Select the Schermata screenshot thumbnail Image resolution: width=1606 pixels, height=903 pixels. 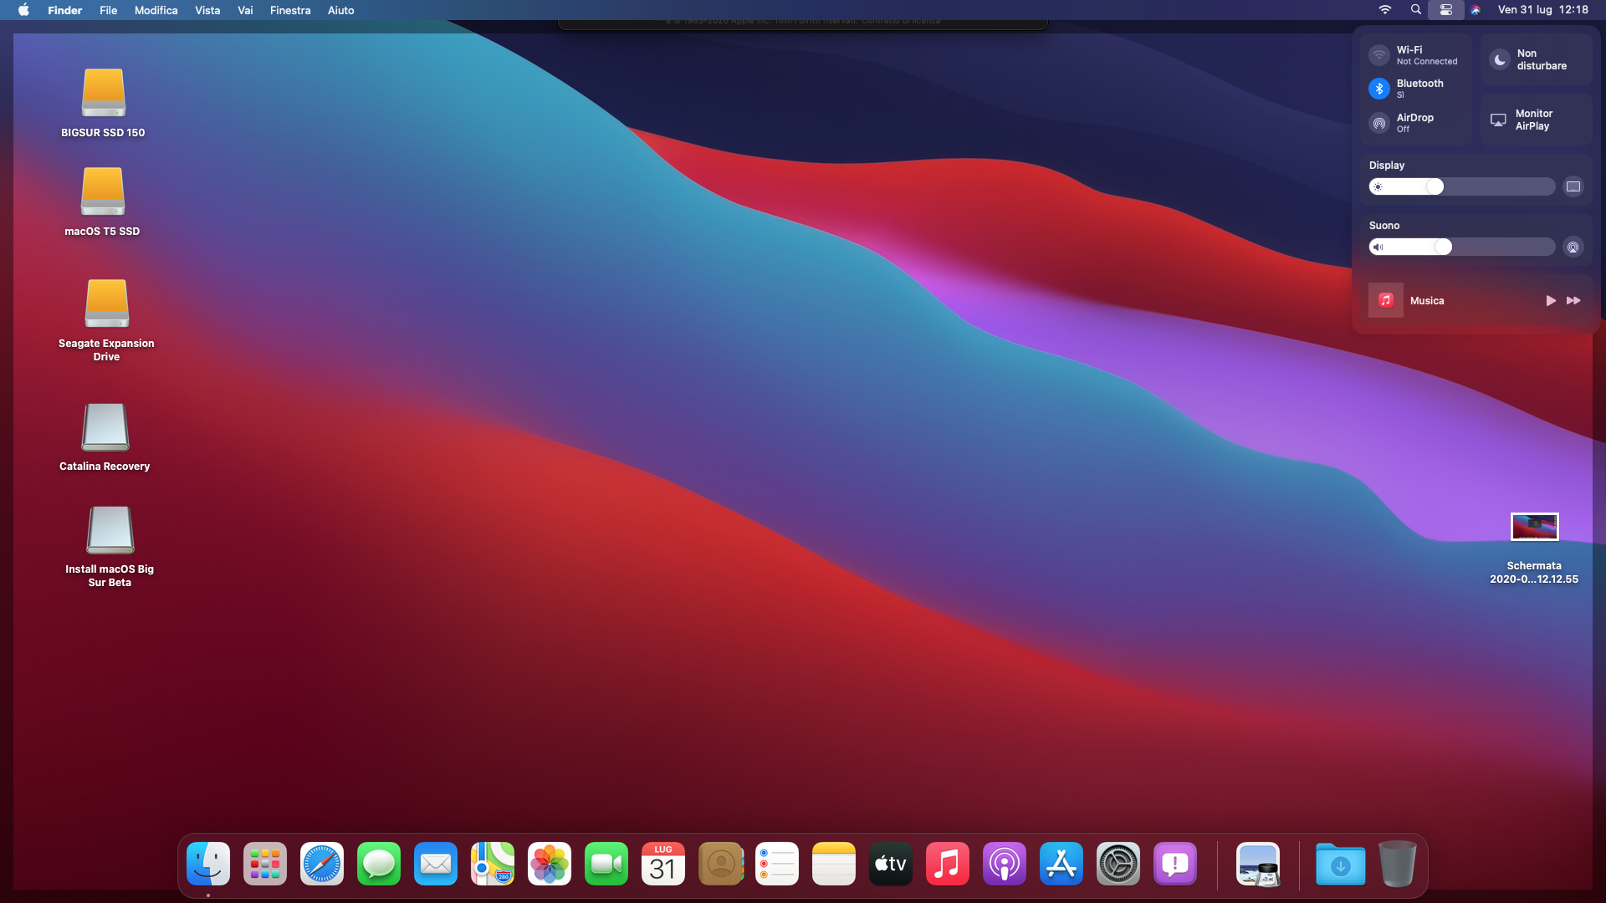tap(1534, 527)
